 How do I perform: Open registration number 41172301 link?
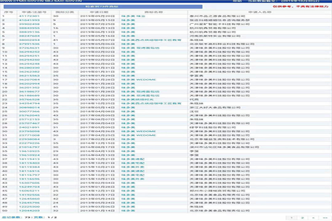click(27, 16)
